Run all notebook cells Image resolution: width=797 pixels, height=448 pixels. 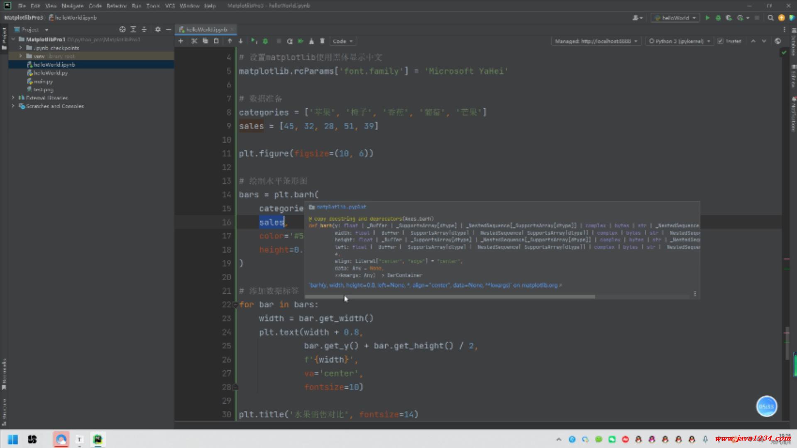click(301, 41)
